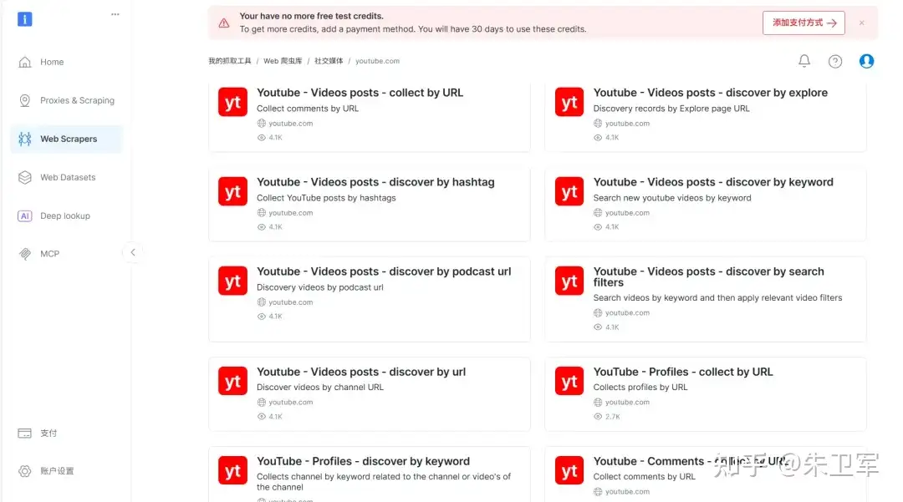Click youtube.com breadcrumb
903x502 pixels.
(x=377, y=61)
